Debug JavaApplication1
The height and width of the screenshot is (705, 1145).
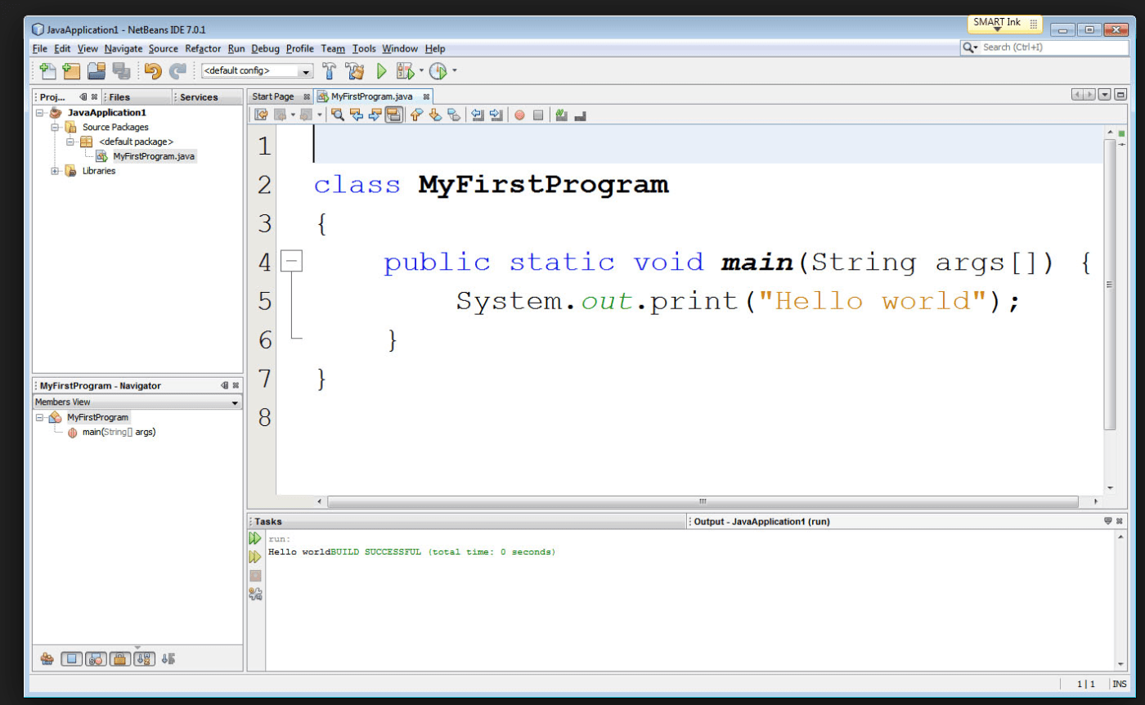404,71
